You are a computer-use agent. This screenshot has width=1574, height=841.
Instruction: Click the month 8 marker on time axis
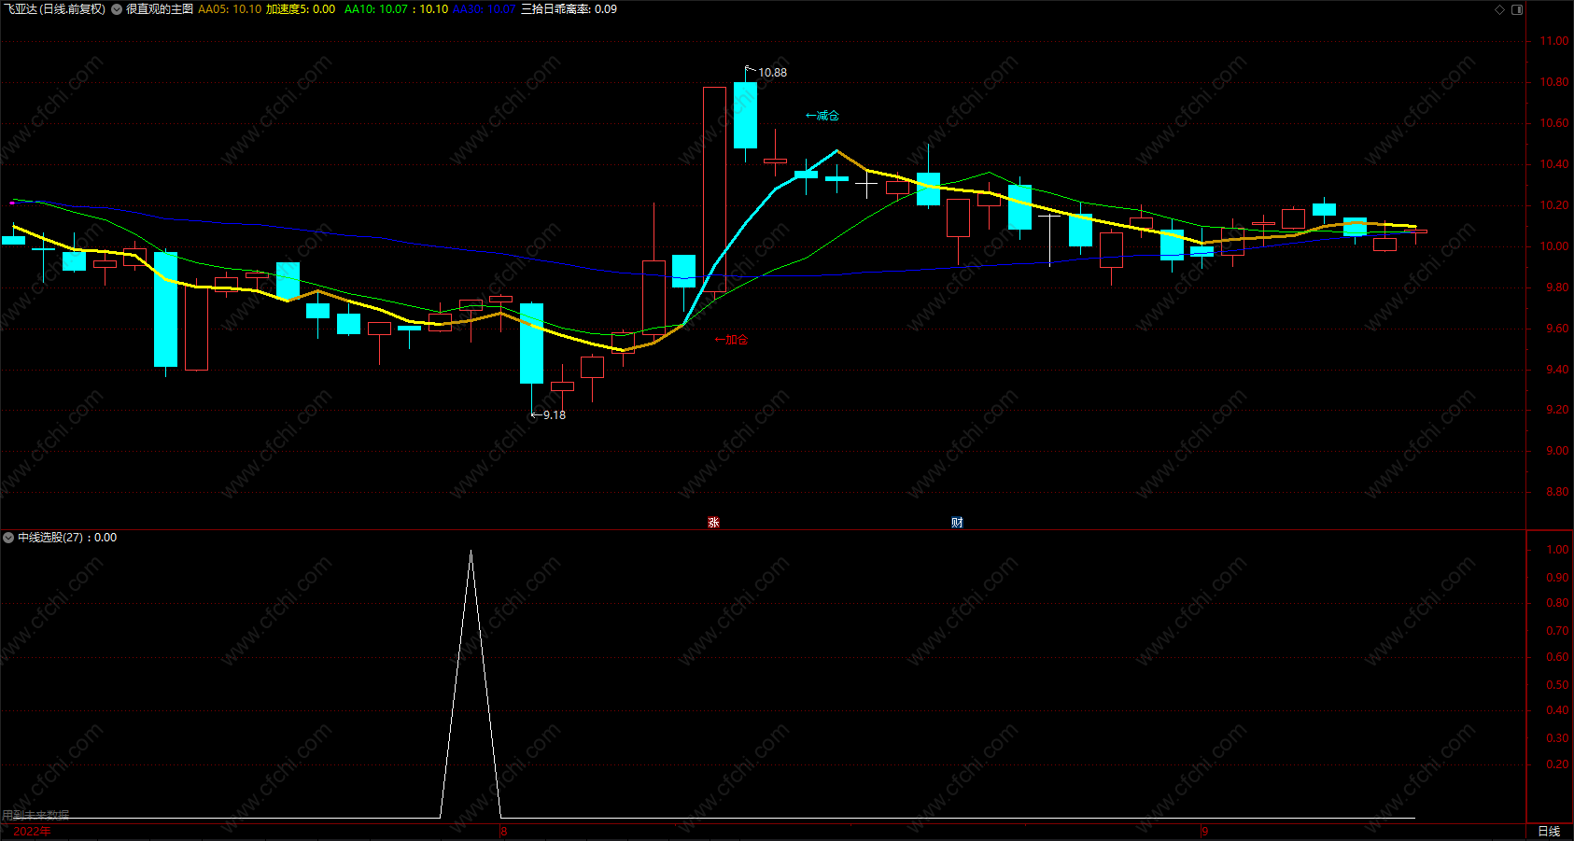(x=504, y=832)
